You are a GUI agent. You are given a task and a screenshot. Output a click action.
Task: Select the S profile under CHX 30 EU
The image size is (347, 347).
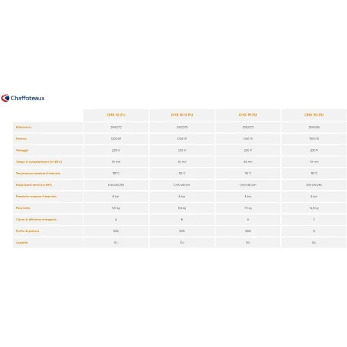pyautogui.click(x=314, y=231)
